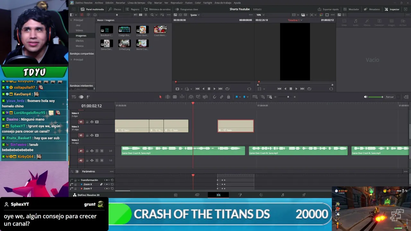Open the media pool search icon
411x231 pixels.
click(152, 15)
